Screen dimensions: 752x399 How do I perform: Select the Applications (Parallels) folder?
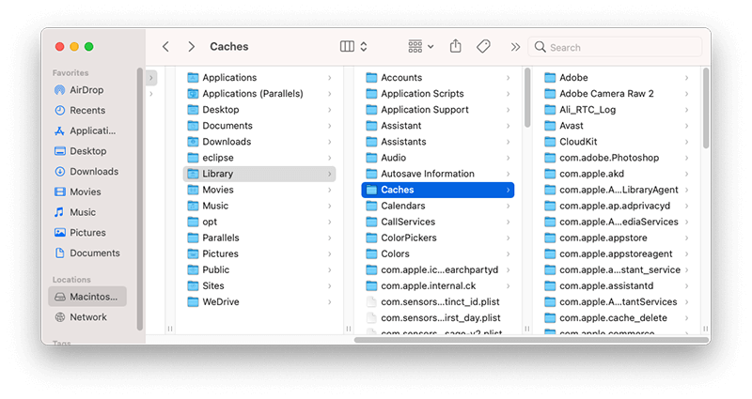259,93
